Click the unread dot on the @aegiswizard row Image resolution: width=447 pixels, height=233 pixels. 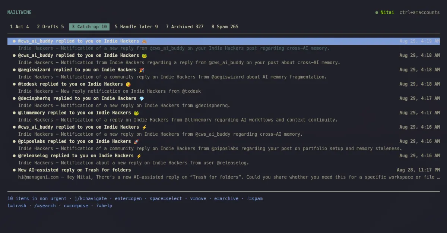tap(14, 70)
